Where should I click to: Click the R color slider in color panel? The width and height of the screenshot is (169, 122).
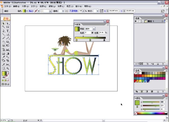pyautogui.click(x=151, y=102)
